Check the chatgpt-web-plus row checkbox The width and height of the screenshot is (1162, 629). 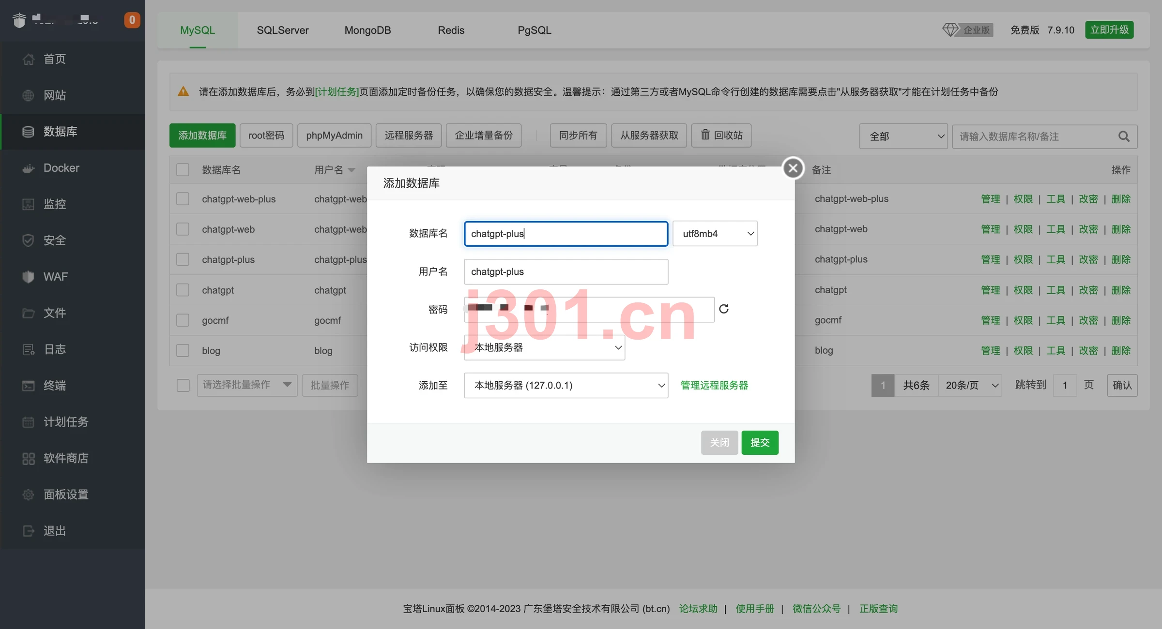pos(183,199)
